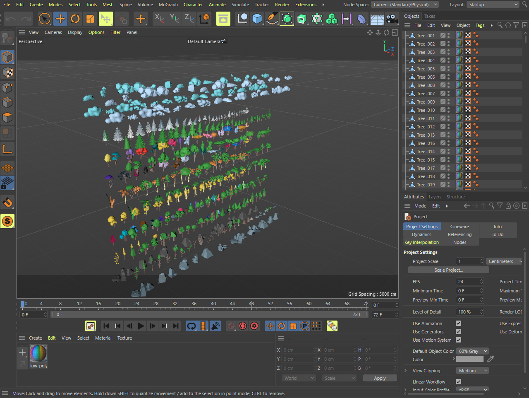This screenshot has width=529, height=398.
Task: Open the MoGraph menu
Action: [x=168, y=5]
